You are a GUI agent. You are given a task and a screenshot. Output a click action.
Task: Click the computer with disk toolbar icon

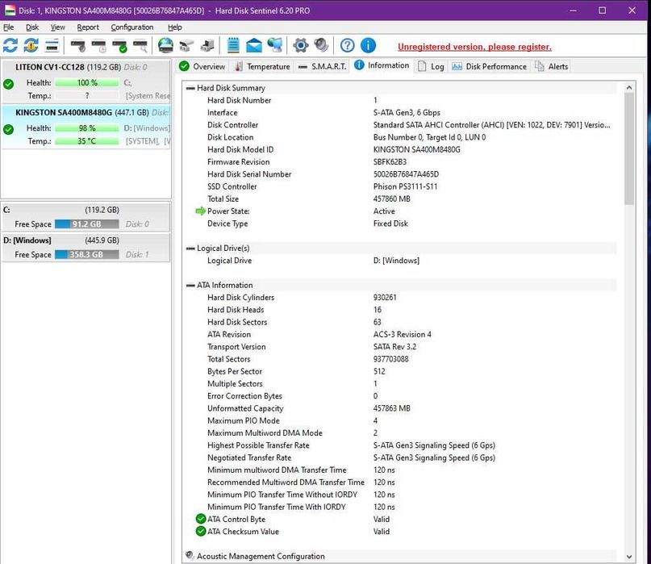(207, 45)
